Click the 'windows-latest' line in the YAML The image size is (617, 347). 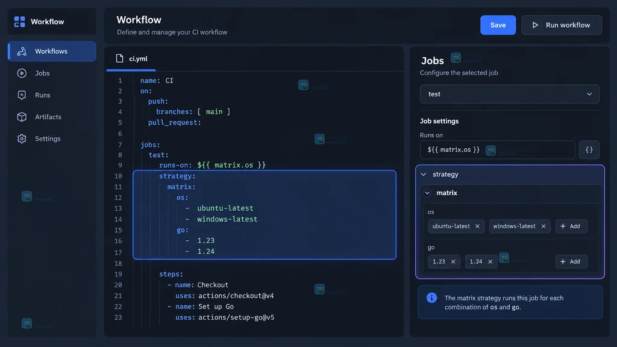[x=221, y=219]
